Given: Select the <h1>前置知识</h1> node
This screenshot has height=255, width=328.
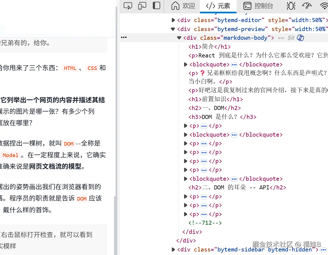Looking at the screenshot, I should [x=216, y=99].
